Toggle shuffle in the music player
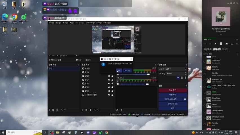240x135 pixels. pyautogui.click(x=210, y=44)
